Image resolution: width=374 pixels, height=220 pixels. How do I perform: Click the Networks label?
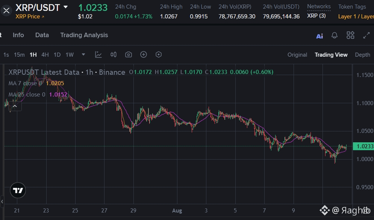click(319, 7)
